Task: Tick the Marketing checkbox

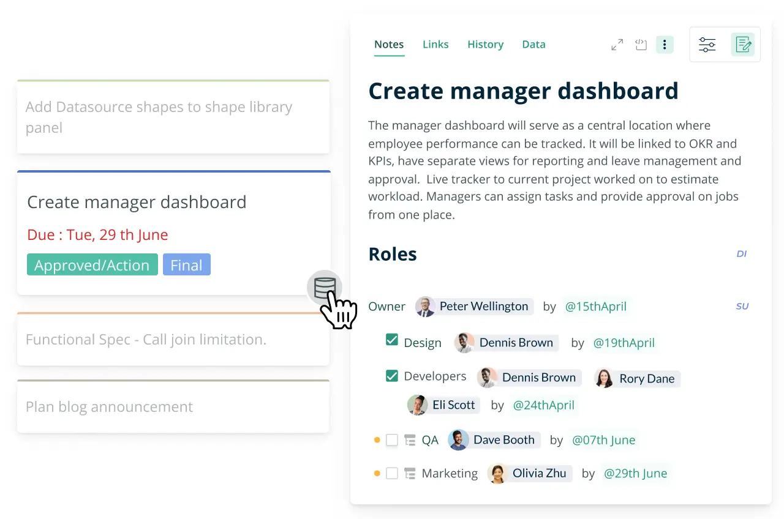Action: coord(392,474)
